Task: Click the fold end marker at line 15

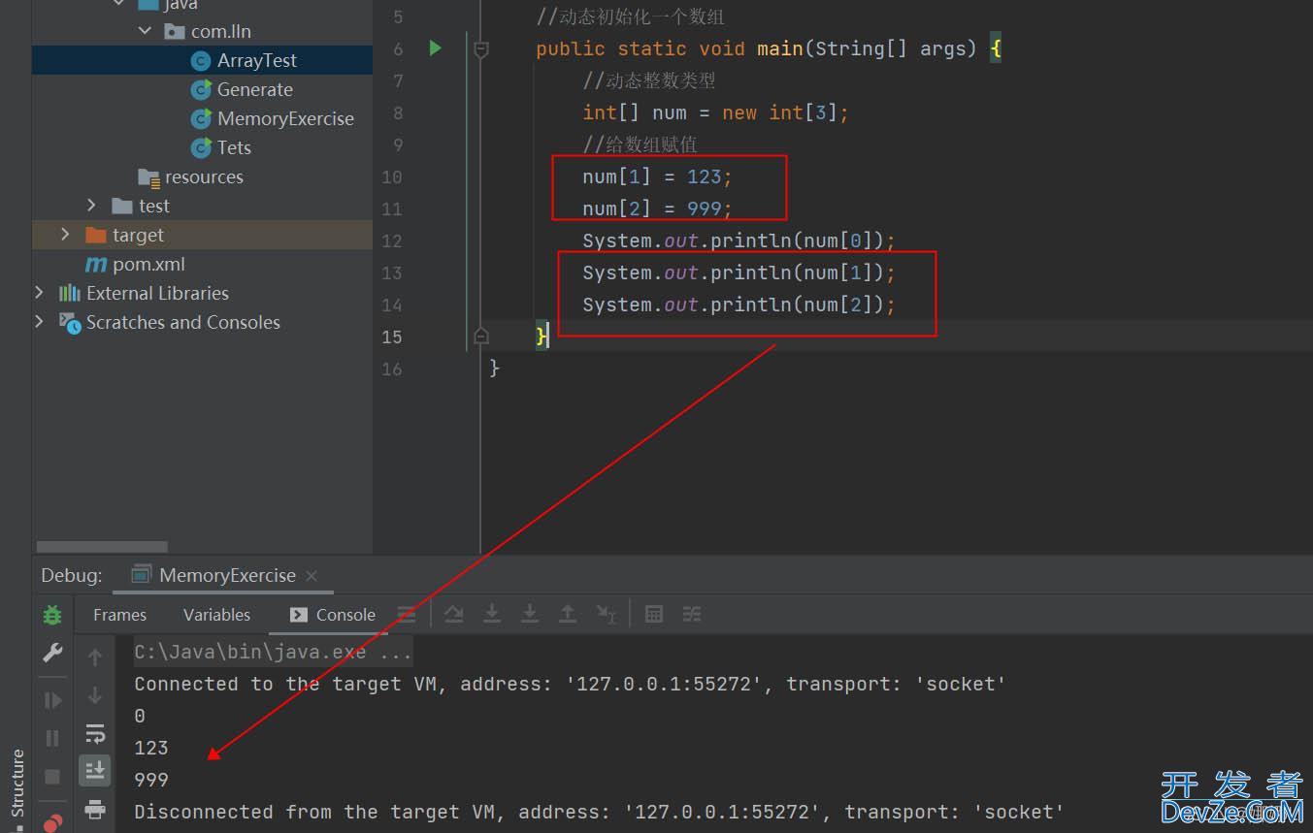Action: [x=480, y=336]
